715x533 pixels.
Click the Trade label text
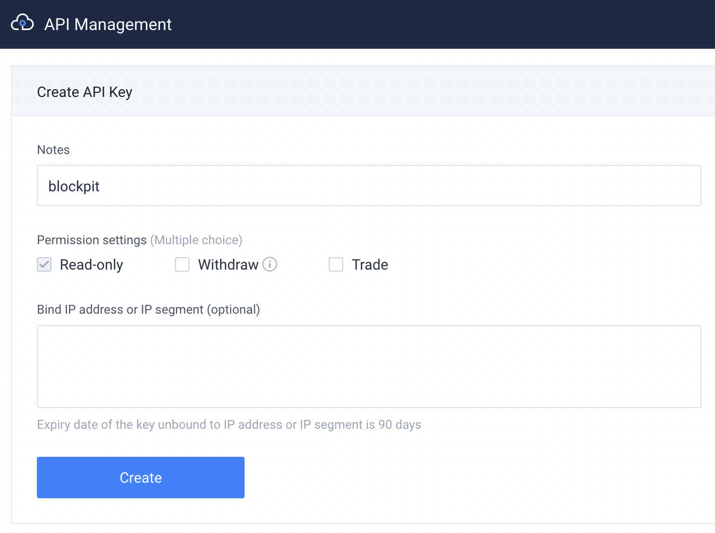pos(370,265)
